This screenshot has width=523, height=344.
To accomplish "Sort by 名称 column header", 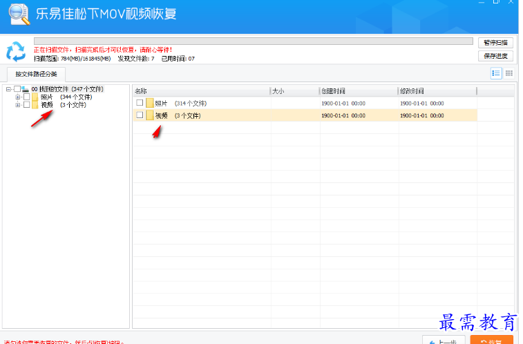I will click(x=200, y=90).
